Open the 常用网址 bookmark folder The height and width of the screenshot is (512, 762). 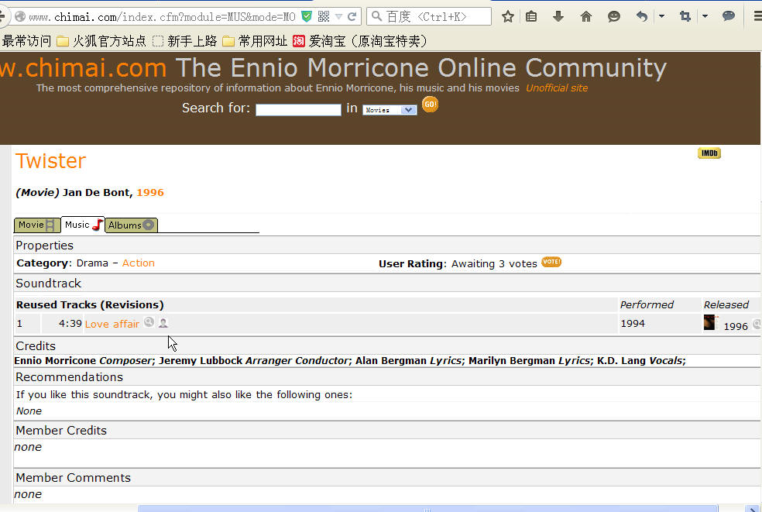tap(255, 41)
